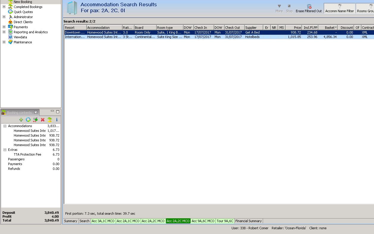The width and height of the screenshot is (374, 234).
Task: Sort by the Discount column header
Action: click(x=345, y=28)
